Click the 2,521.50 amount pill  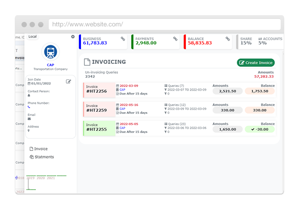pyautogui.click(x=227, y=91)
